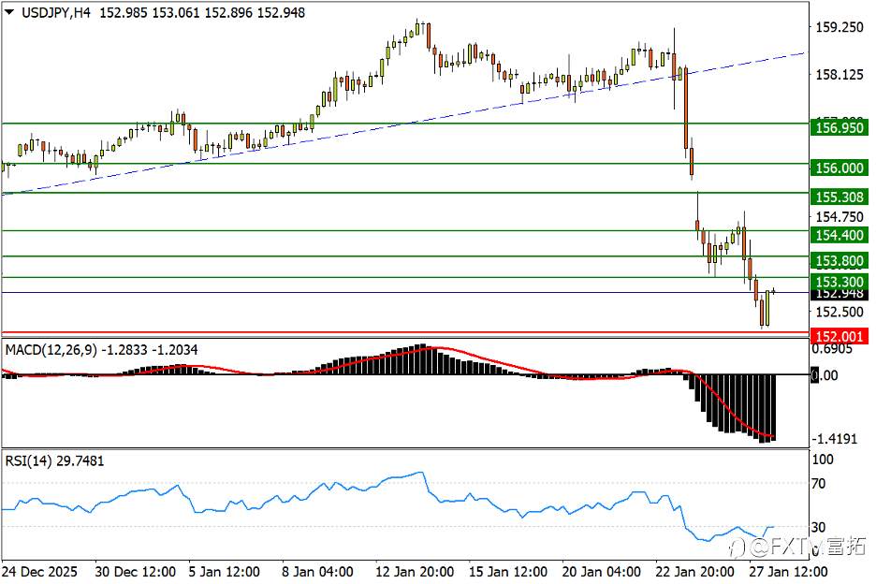Click the RSI(14) 29.7481 indicator label
This screenshot has height=584, width=876.
[x=54, y=461]
